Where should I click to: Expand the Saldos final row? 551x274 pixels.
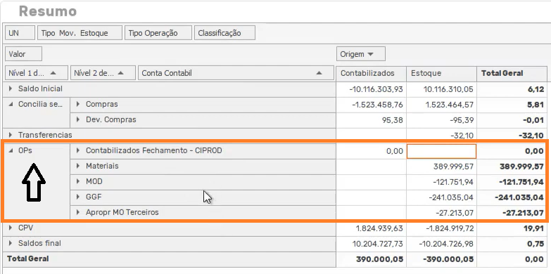tap(11, 244)
